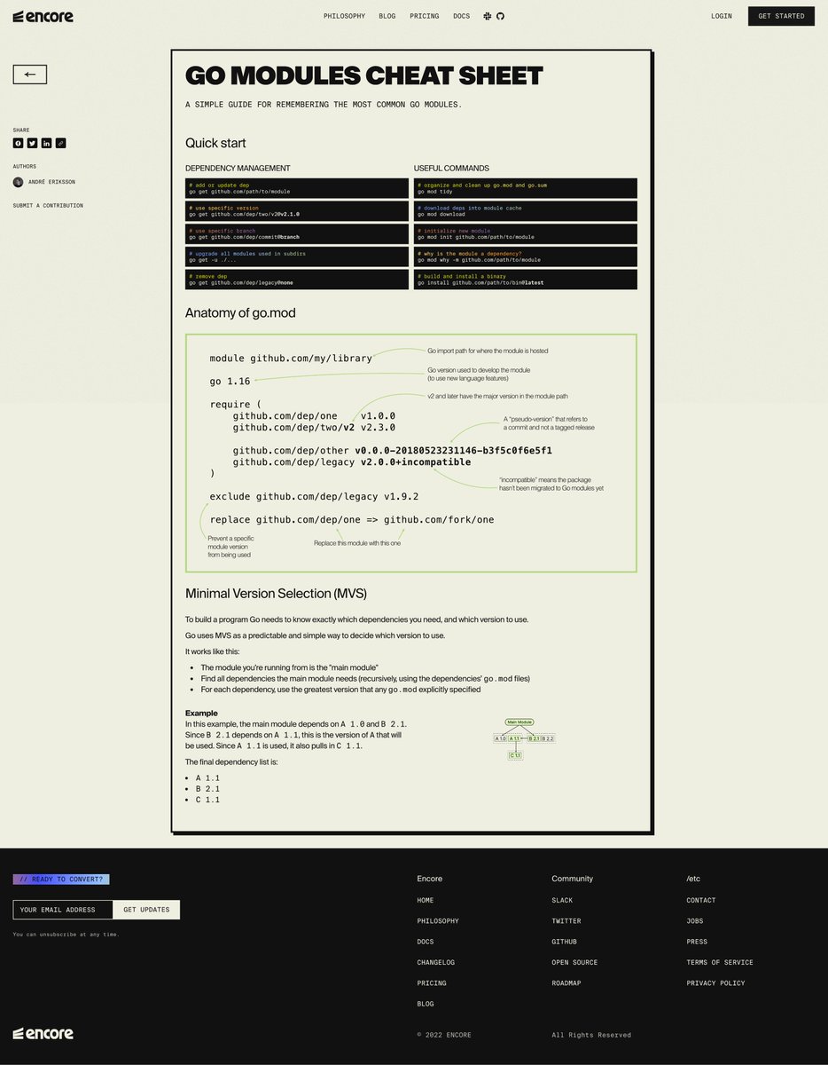
Task: Click the 'go 1.16' line
Action: click(x=230, y=382)
